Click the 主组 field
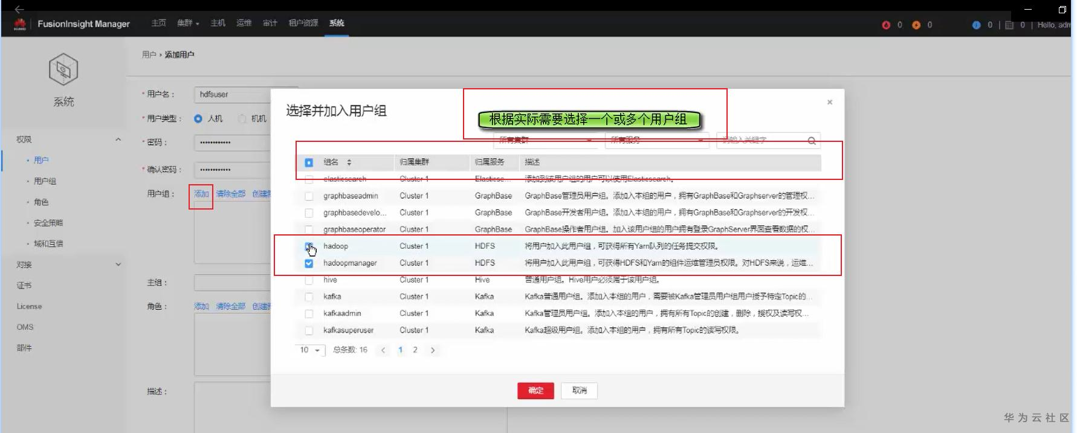 [x=233, y=283]
